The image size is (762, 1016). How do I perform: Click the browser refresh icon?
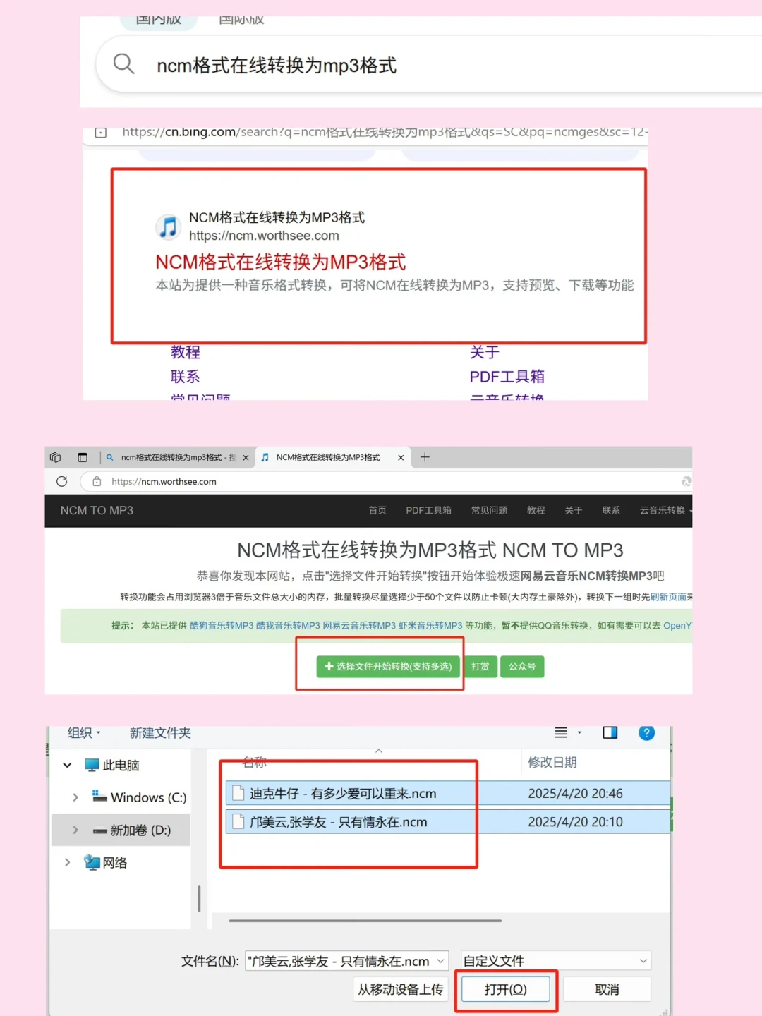pyautogui.click(x=62, y=481)
